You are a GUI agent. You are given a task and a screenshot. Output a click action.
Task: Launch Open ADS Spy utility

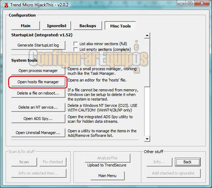38,119
